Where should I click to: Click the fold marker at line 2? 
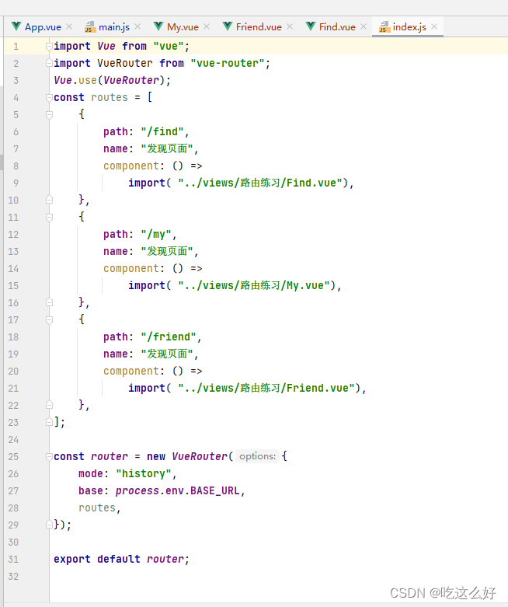[49, 63]
